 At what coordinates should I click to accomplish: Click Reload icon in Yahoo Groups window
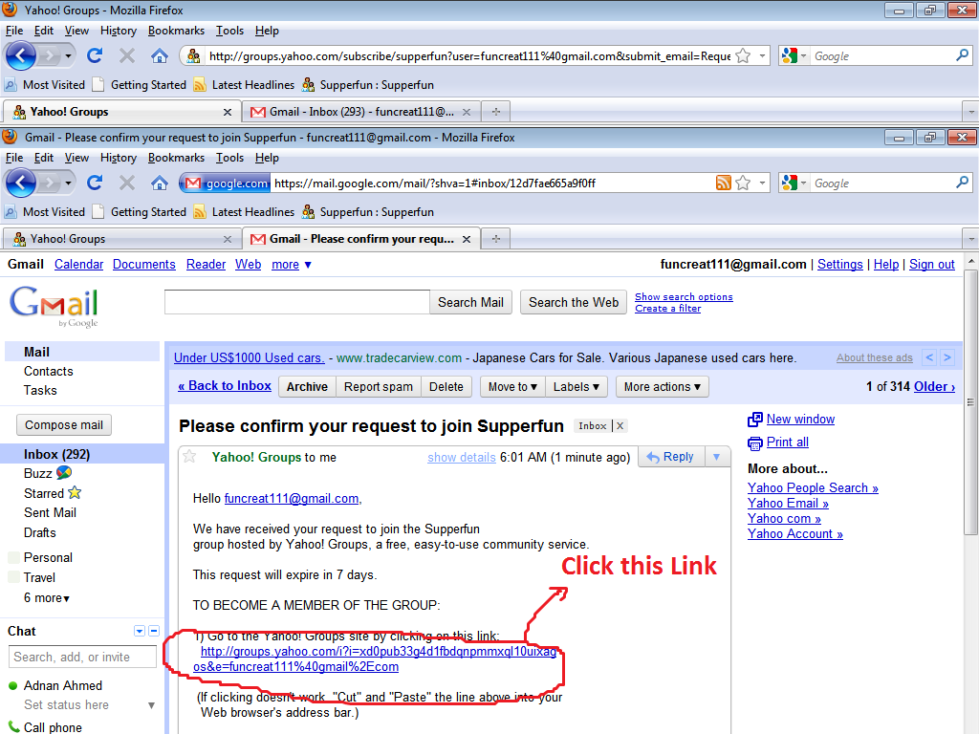95,56
